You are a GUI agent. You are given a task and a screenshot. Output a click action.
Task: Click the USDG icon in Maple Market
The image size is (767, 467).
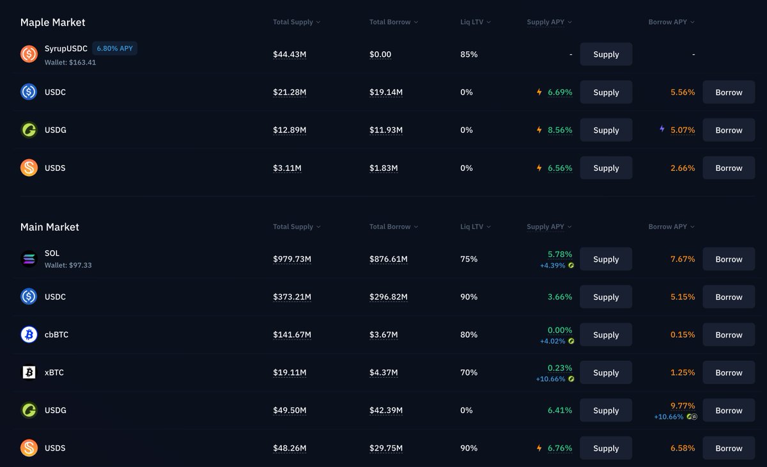(29, 130)
